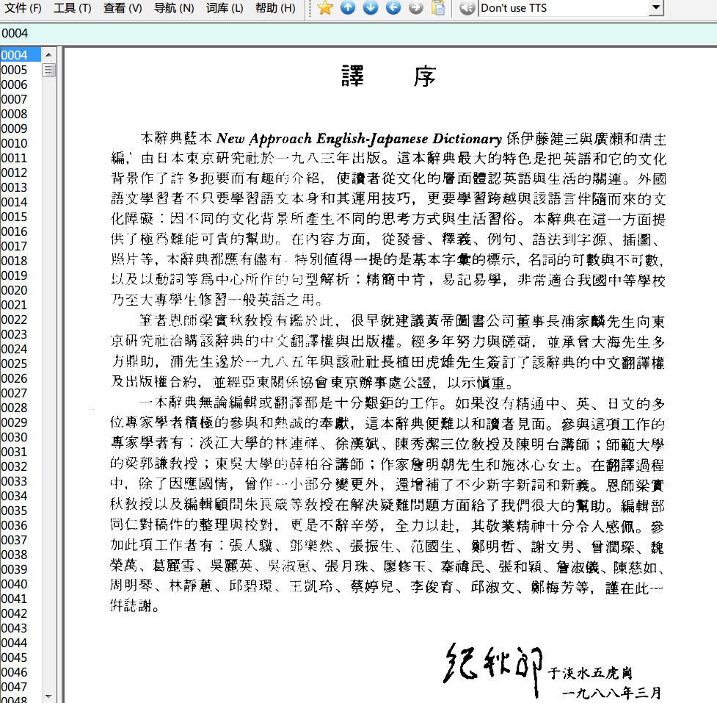
Task: Open the 帮助 (H) menu
Action: pos(275,8)
